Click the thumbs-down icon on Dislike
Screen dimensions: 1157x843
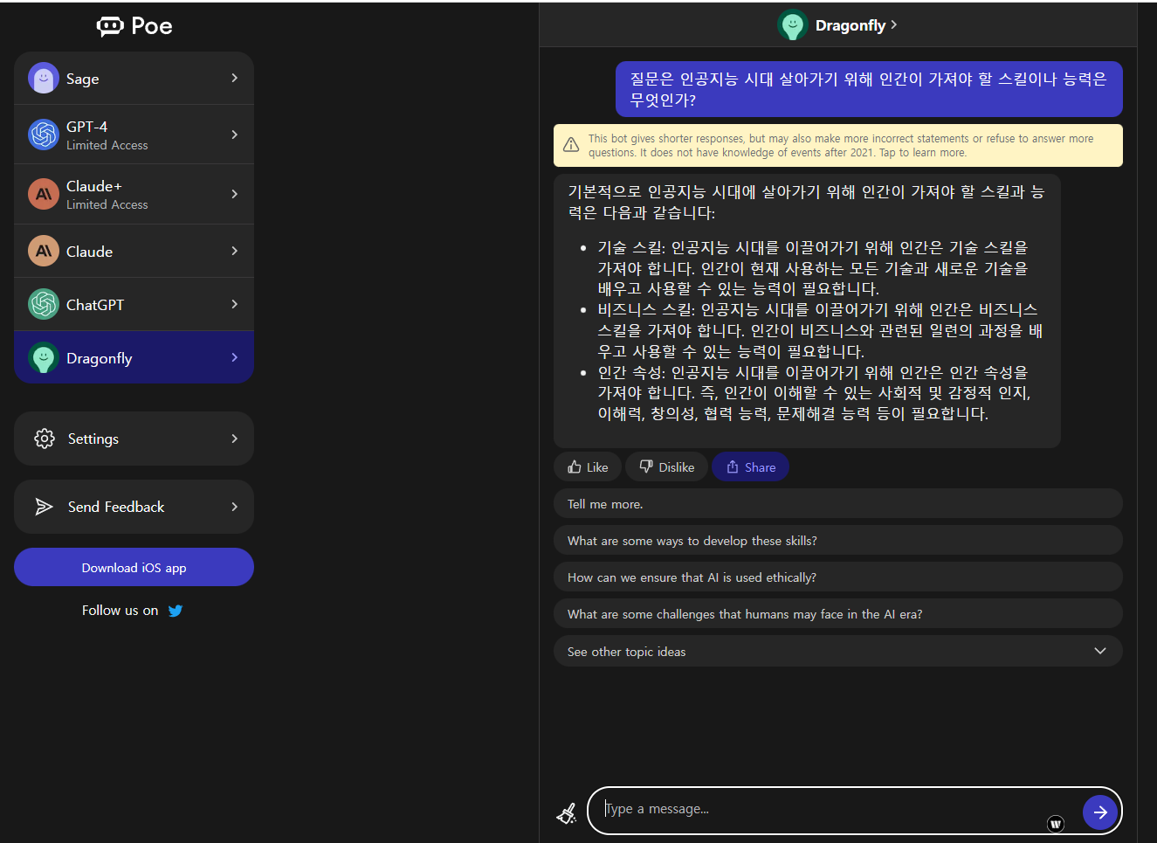646,467
